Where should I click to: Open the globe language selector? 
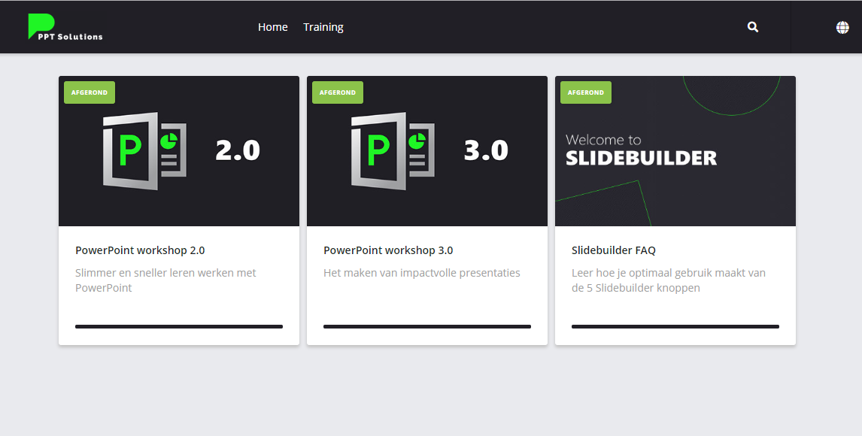(x=842, y=28)
